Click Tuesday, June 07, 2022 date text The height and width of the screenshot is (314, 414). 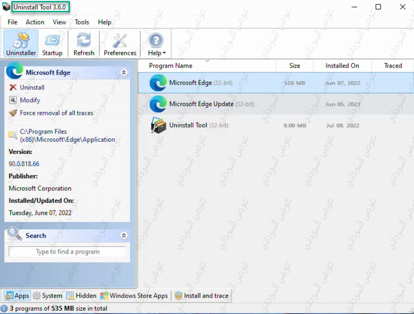[x=40, y=212]
